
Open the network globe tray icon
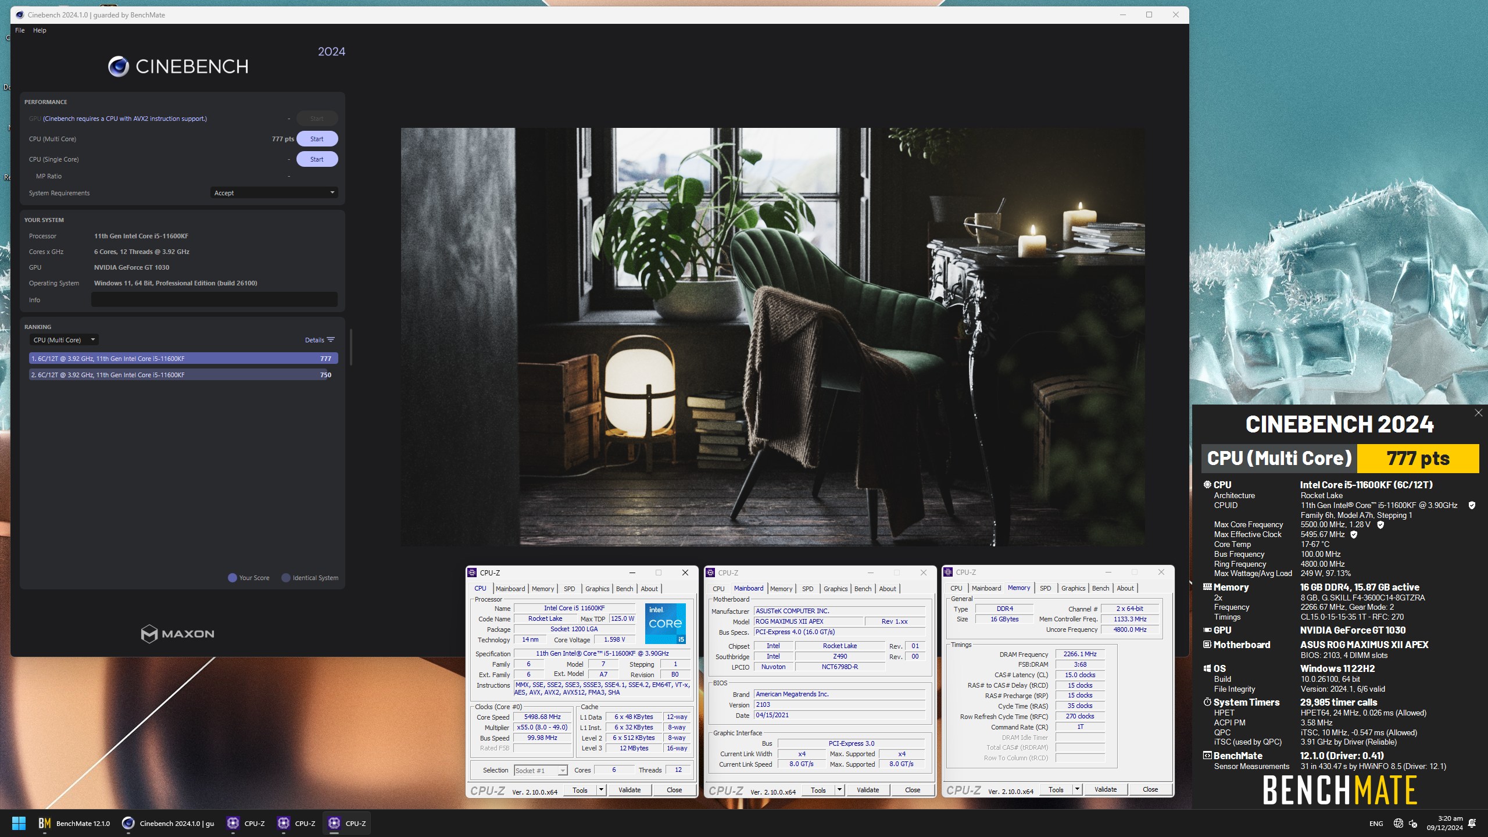click(x=1398, y=823)
